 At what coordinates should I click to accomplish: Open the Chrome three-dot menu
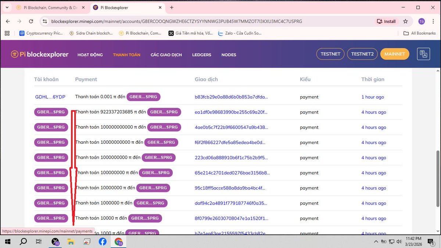click(433, 21)
